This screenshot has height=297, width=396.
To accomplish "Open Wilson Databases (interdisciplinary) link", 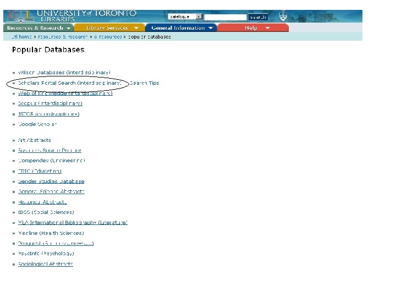I will [x=64, y=73].
